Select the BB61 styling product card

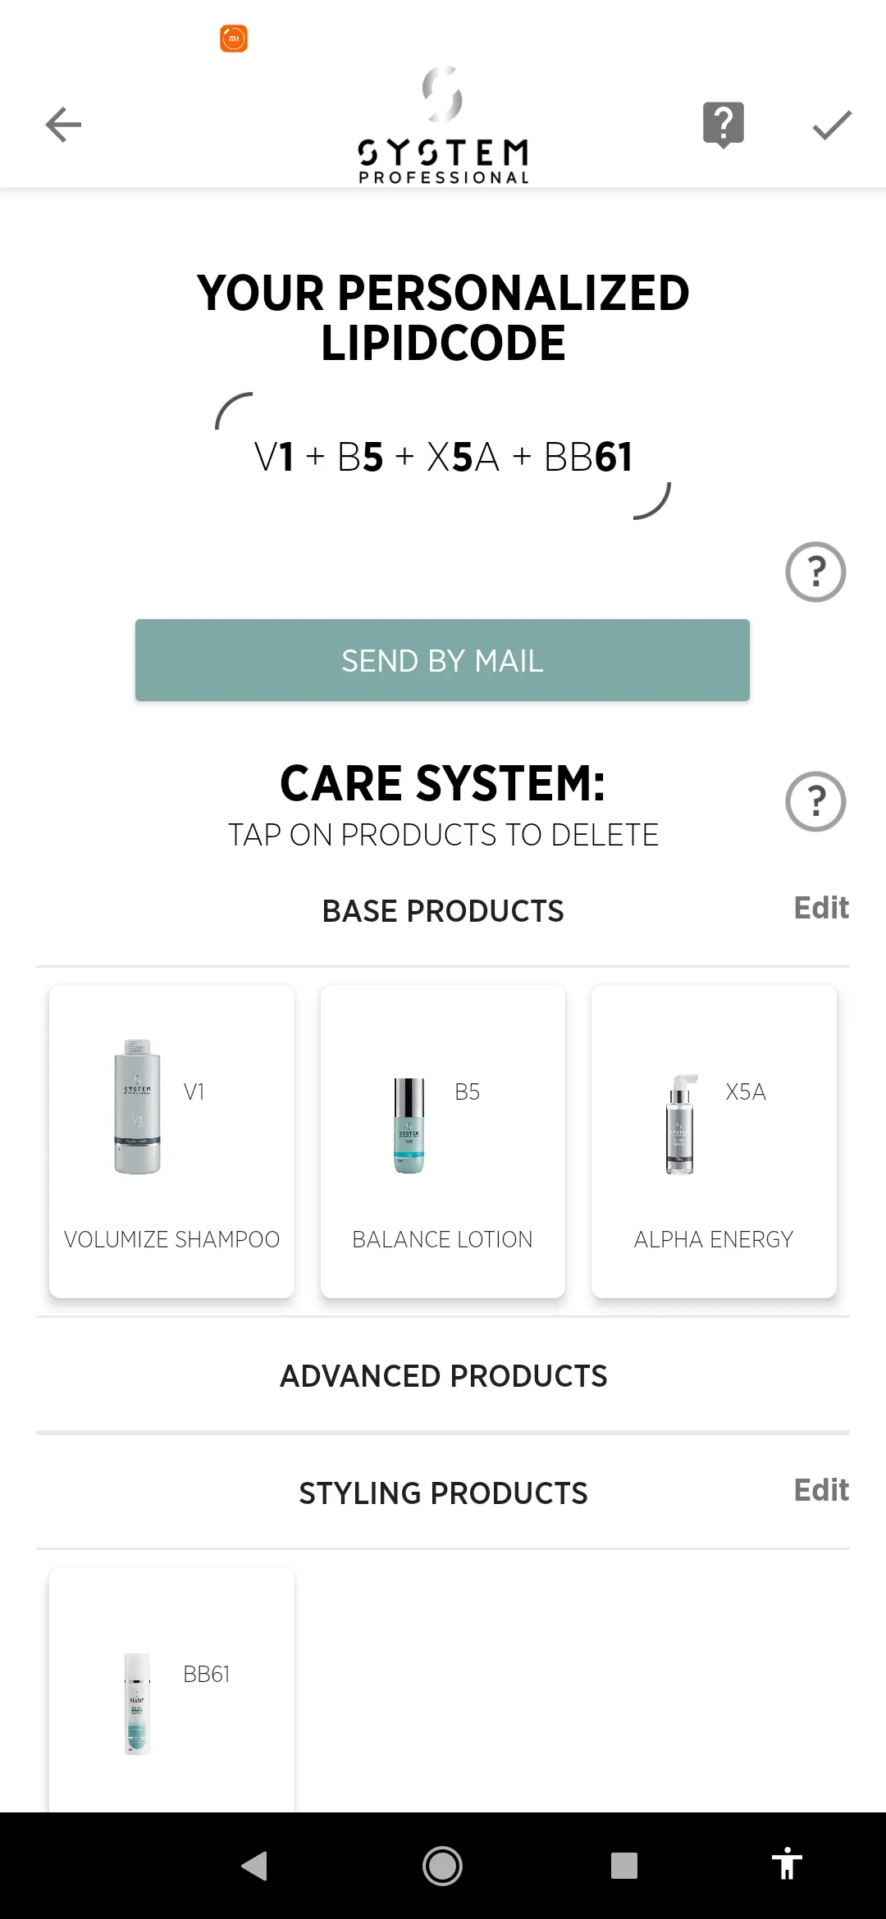coord(171,1689)
